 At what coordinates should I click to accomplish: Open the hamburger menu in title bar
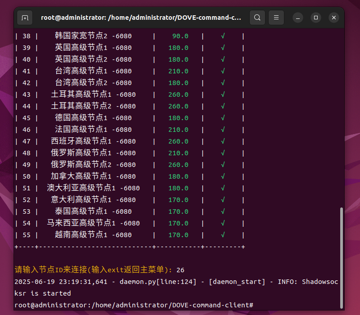[276, 18]
